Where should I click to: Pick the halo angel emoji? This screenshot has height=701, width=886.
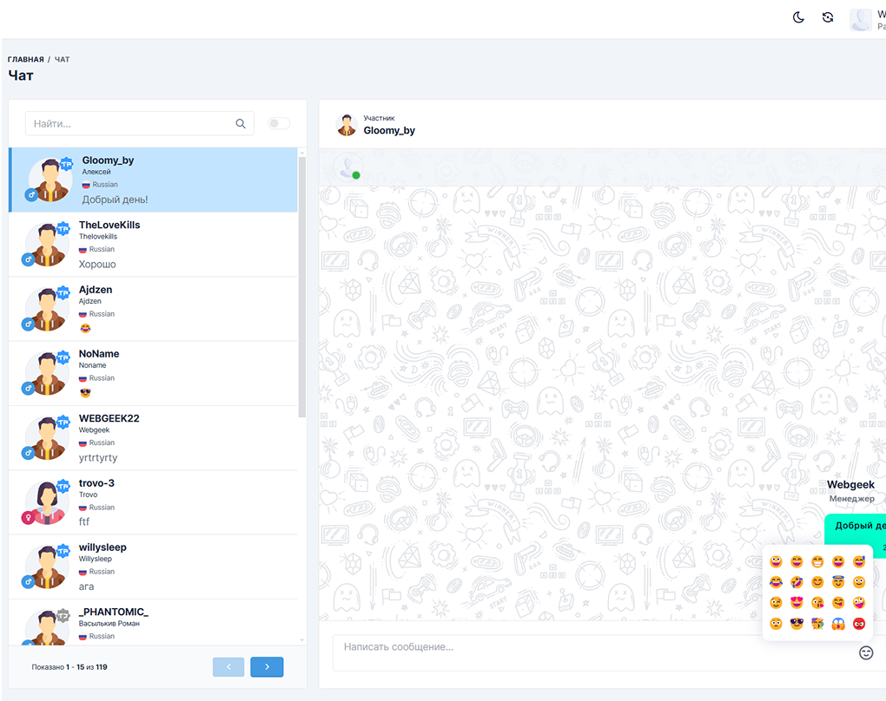pyautogui.click(x=838, y=582)
